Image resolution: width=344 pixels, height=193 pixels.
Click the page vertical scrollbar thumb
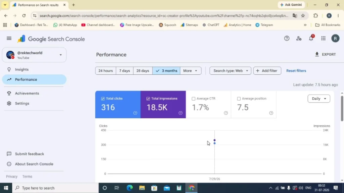pyautogui.click(x=342, y=108)
